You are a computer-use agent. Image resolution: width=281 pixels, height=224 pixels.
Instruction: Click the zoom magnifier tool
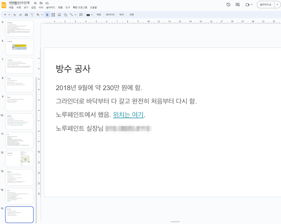(38, 15)
